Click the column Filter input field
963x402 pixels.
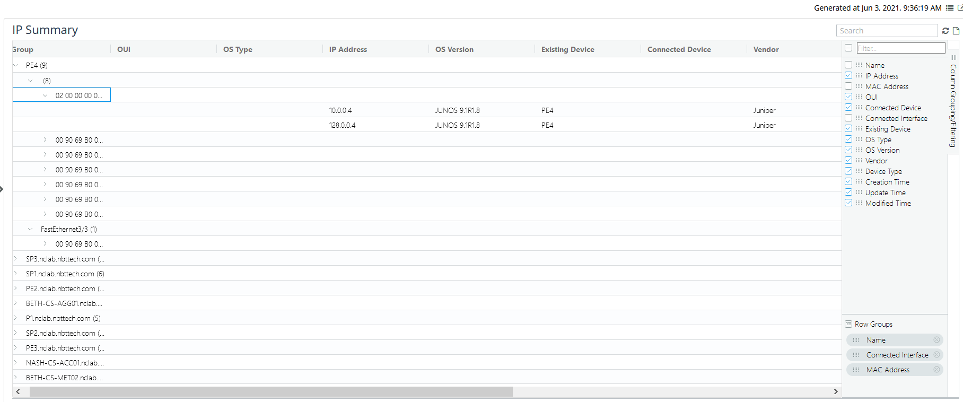coord(900,48)
